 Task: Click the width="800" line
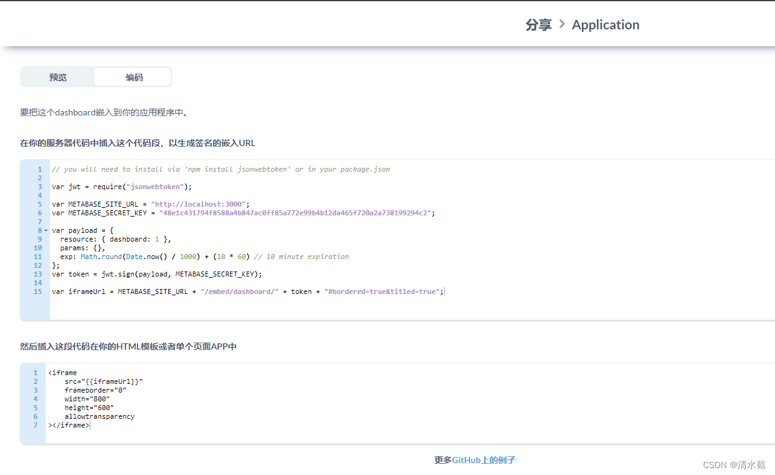pyautogui.click(x=87, y=399)
